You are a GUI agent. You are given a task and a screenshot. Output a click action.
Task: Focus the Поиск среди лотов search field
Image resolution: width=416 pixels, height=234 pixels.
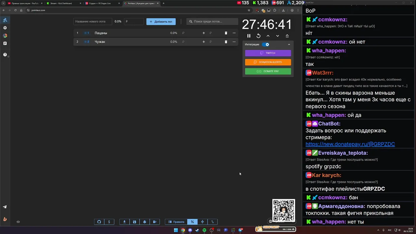(212, 21)
